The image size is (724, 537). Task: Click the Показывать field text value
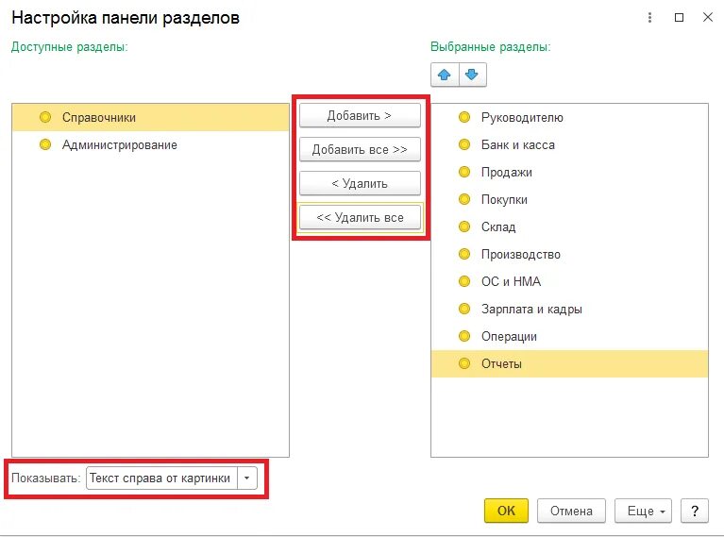[160, 478]
